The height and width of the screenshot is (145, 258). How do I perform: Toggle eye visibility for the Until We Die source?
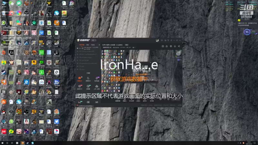click(x=77, y=60)
